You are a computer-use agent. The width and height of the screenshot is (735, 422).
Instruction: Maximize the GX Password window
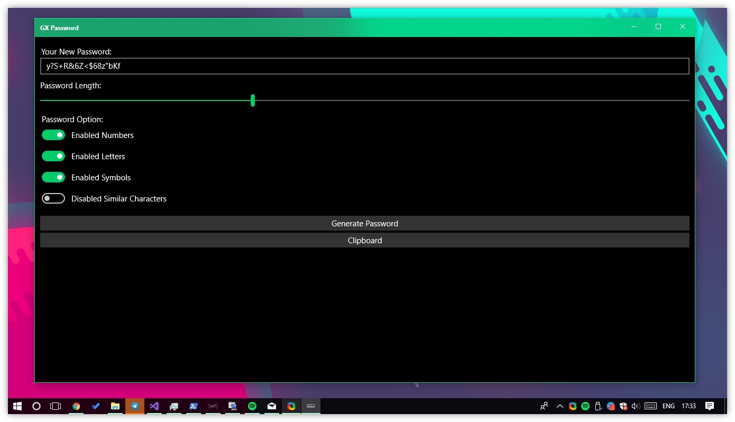coord(658,27)
